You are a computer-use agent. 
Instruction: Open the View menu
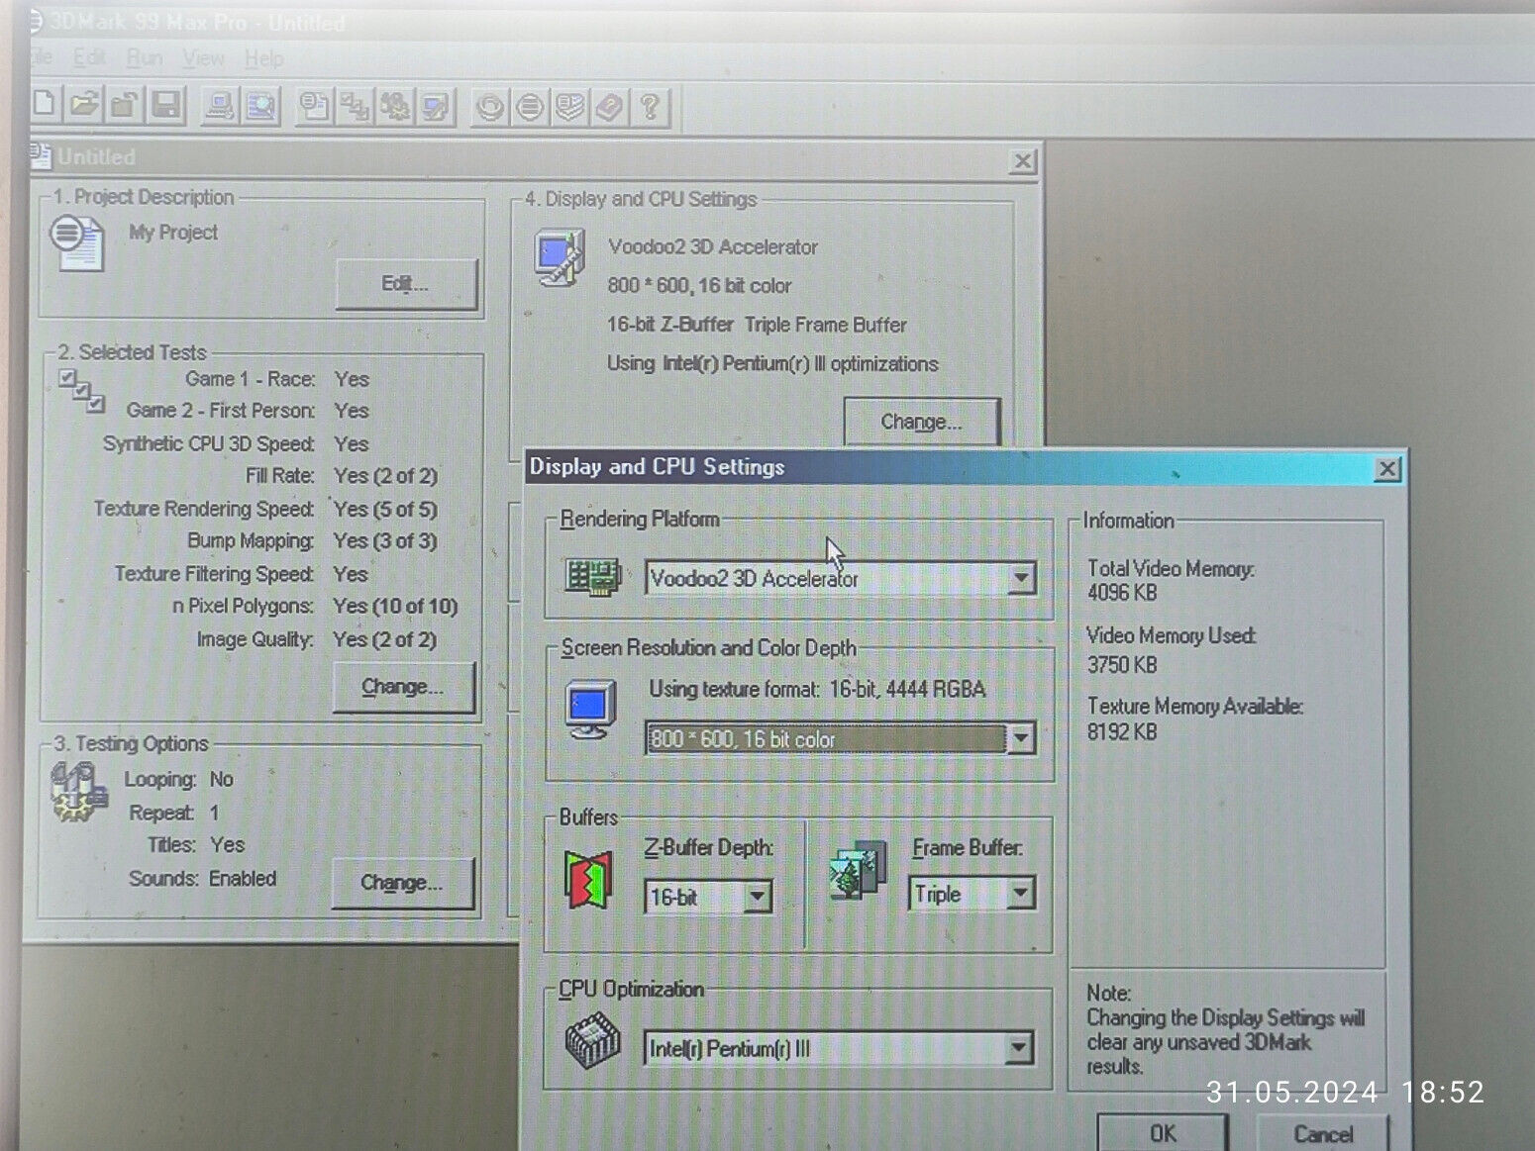(203, 58)
